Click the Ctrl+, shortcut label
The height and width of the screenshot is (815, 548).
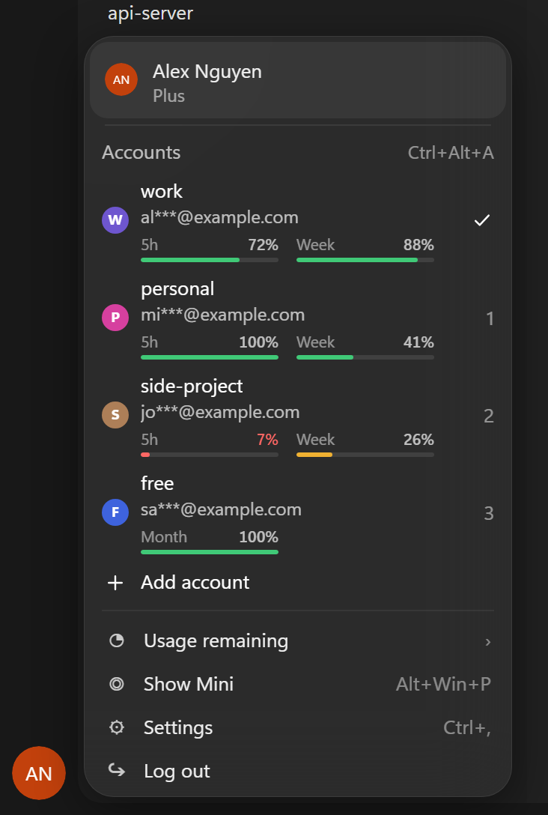coord(467,727)
